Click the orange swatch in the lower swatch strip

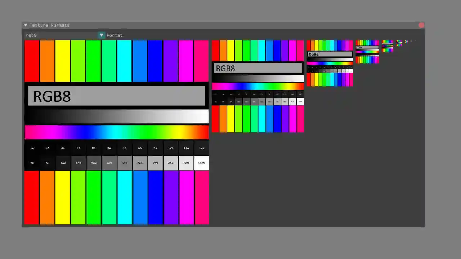(x=47, y=198)
